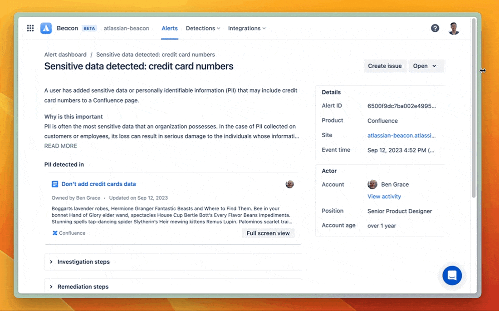Screen dimensions: 499x311
Task: Click the current page breadcrumb text
Action: [x=156, y=54]
